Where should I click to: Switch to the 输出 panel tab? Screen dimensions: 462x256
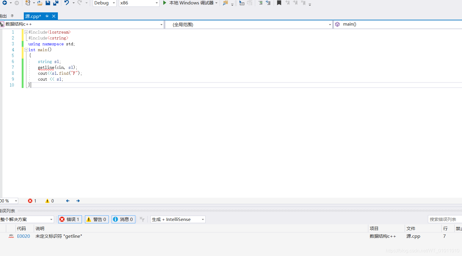click(3, 16)
